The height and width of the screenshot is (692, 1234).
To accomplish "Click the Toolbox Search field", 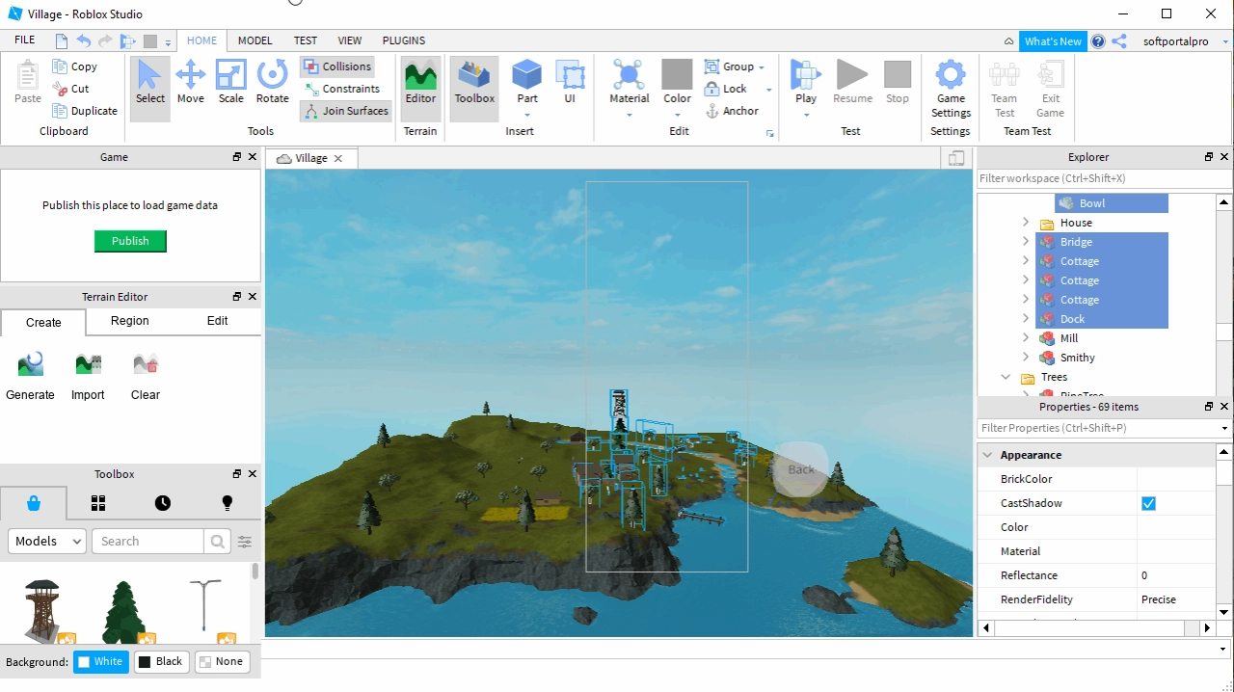I will pyautogui.click(x=148, y=542).
